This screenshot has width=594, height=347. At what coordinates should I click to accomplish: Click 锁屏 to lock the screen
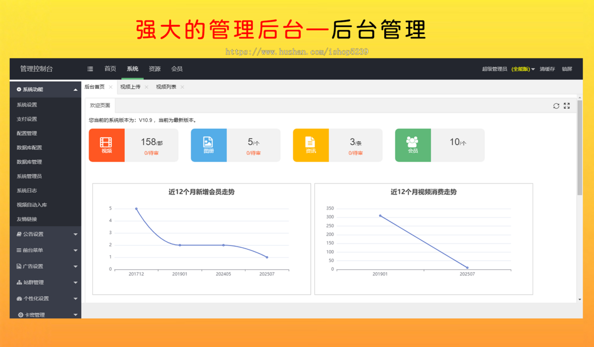[x=566, y=69]
